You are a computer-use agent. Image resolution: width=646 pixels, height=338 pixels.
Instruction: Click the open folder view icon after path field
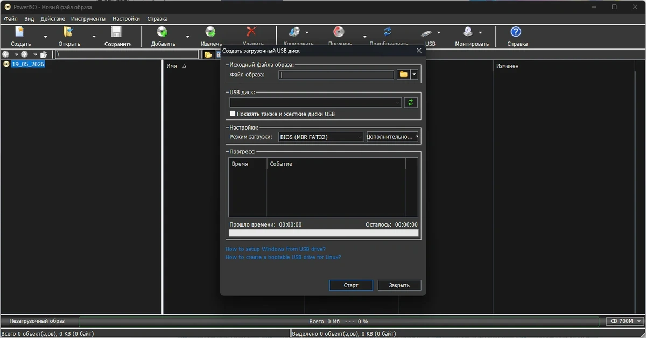pos(208,54)
